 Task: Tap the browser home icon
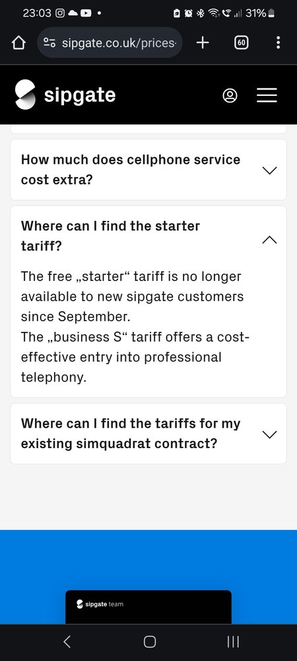pos(18,42)
